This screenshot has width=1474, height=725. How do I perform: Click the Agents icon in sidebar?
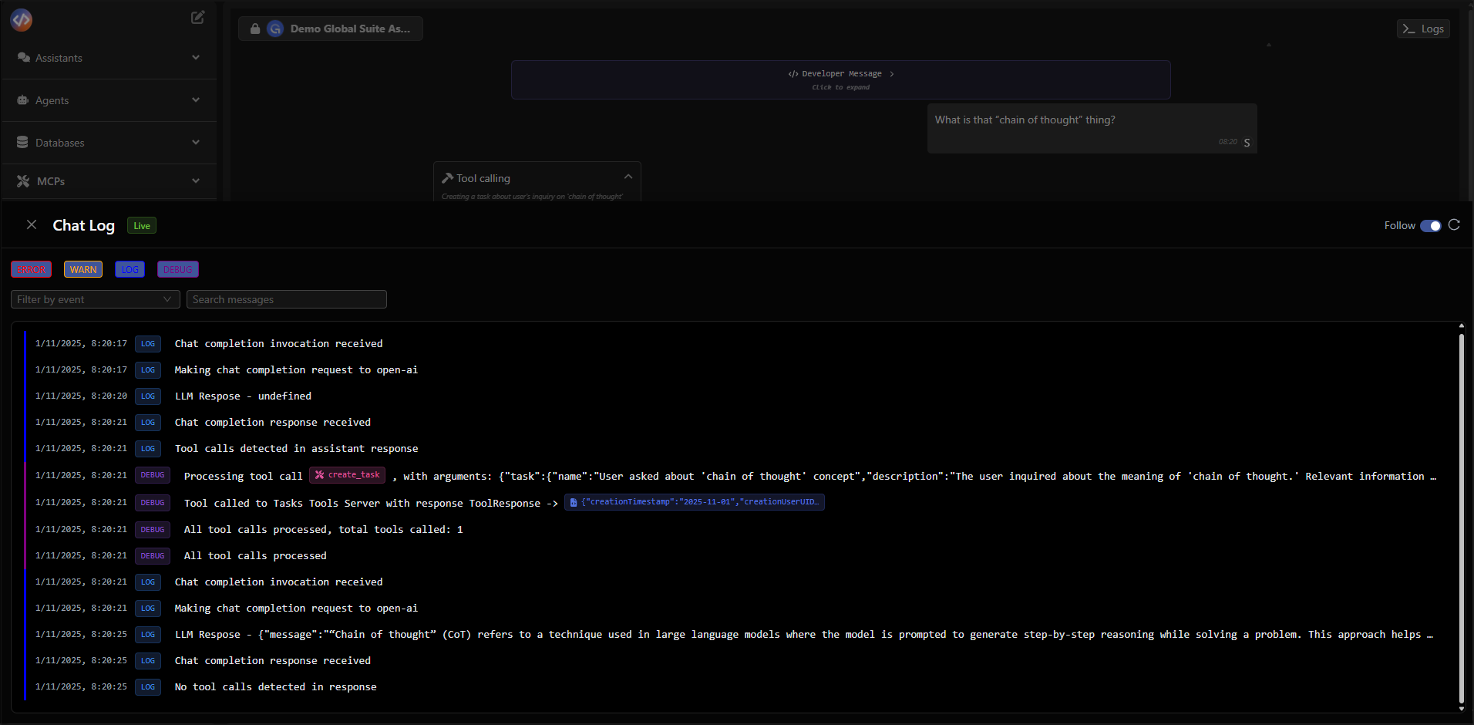(23, 99)
